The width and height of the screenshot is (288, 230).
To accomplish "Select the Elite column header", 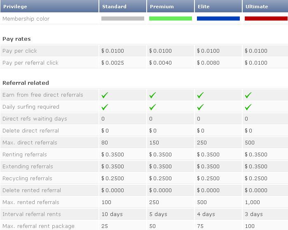I will tap(205, 7).
